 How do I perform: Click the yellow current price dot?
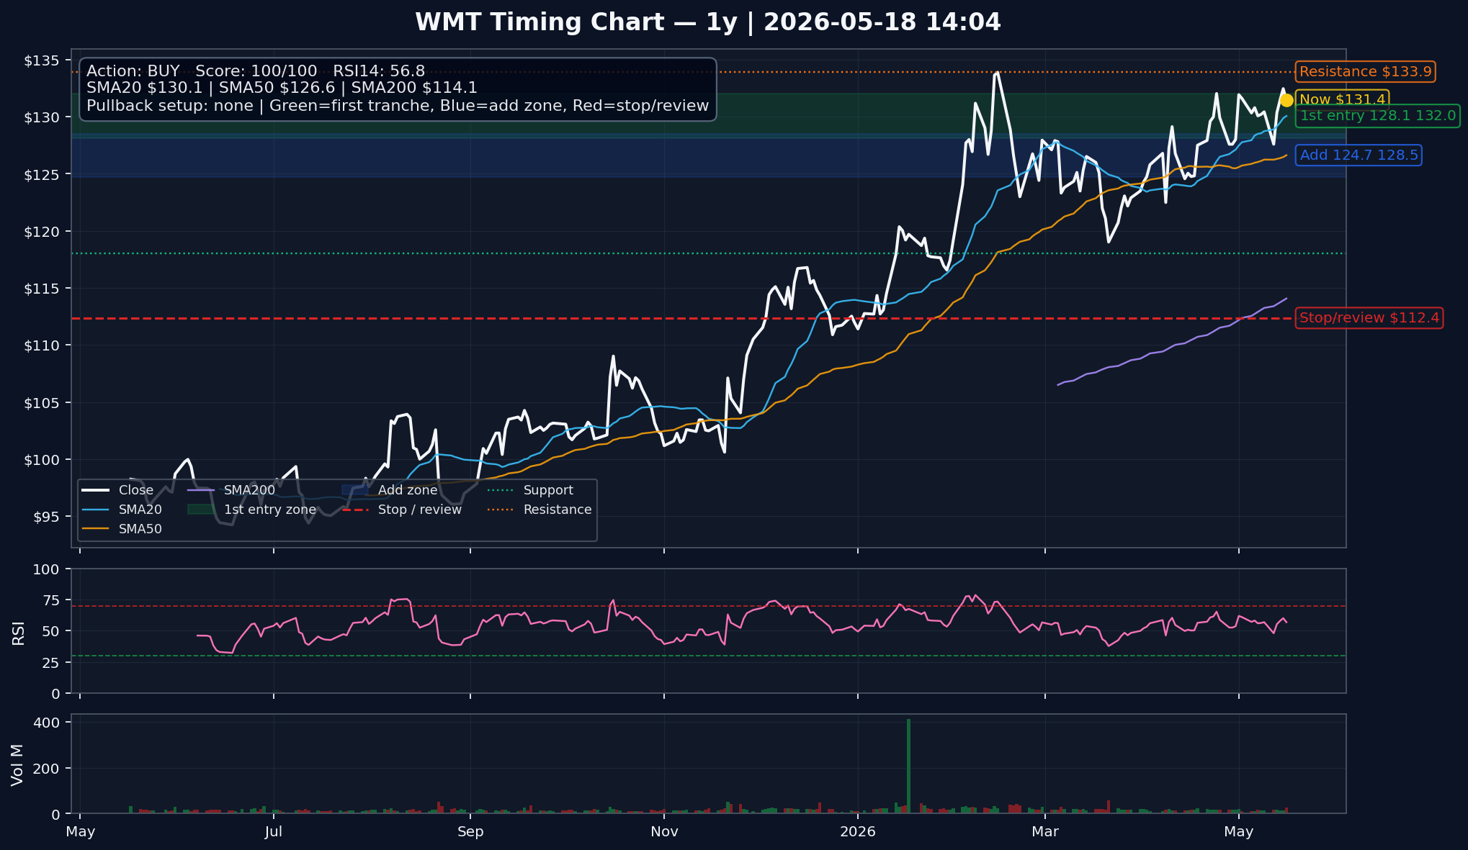click(1286, 101)
